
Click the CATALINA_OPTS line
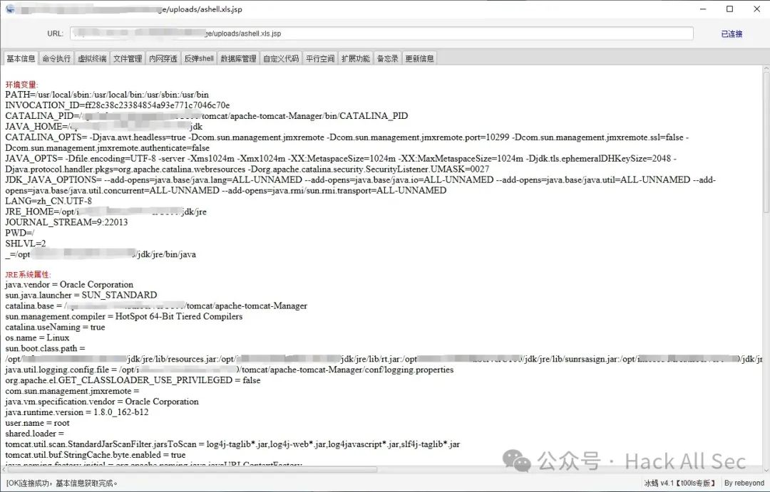[x=347, y=142]
